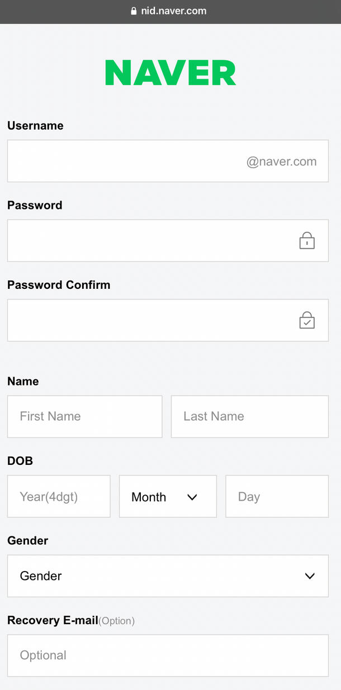The width and height of the screenshot is (341, 690).
Task: Tap the lock icon in Password field
Action: tap(307, 241)
